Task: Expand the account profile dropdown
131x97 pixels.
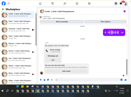Action: click(x=126, y=4)
